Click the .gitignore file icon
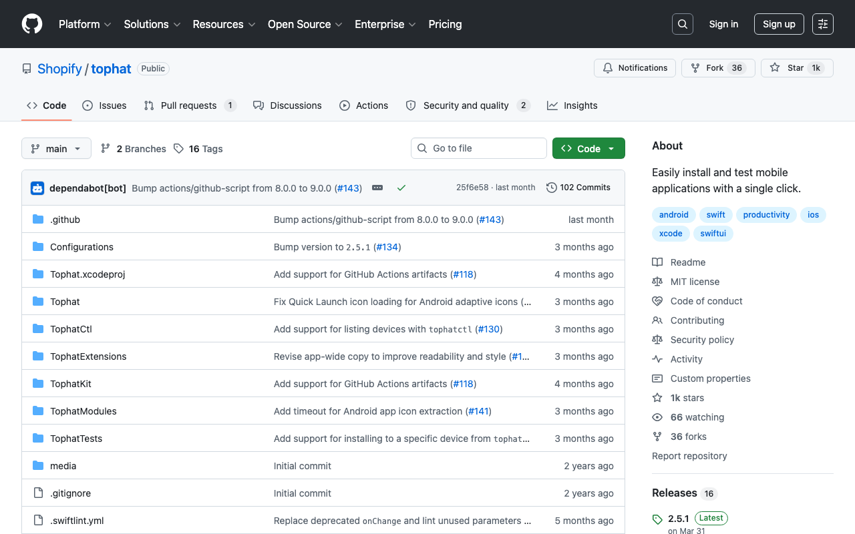The height and width of the screenshot is (534, 855). tap(38, 493)
